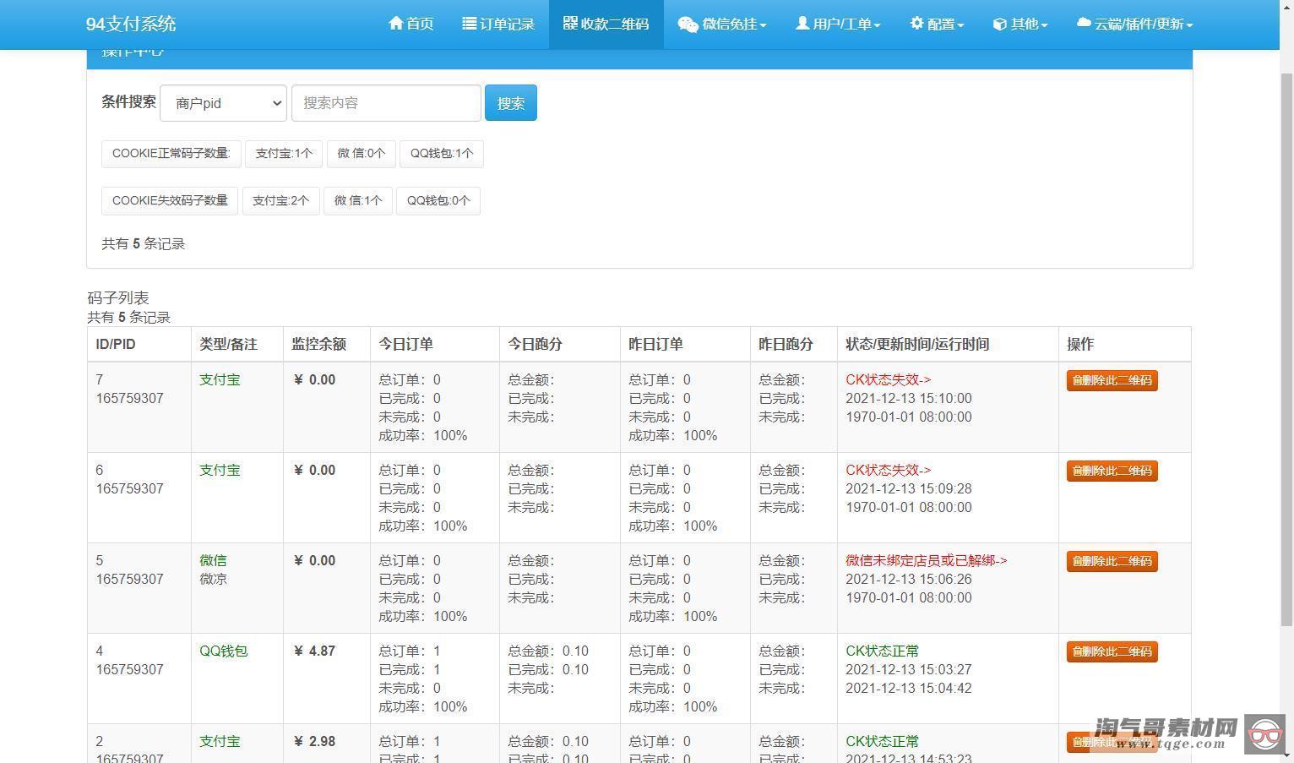Open the 商户pid search condition dropdown
1294x763 pixels.
tap(223, 103)
